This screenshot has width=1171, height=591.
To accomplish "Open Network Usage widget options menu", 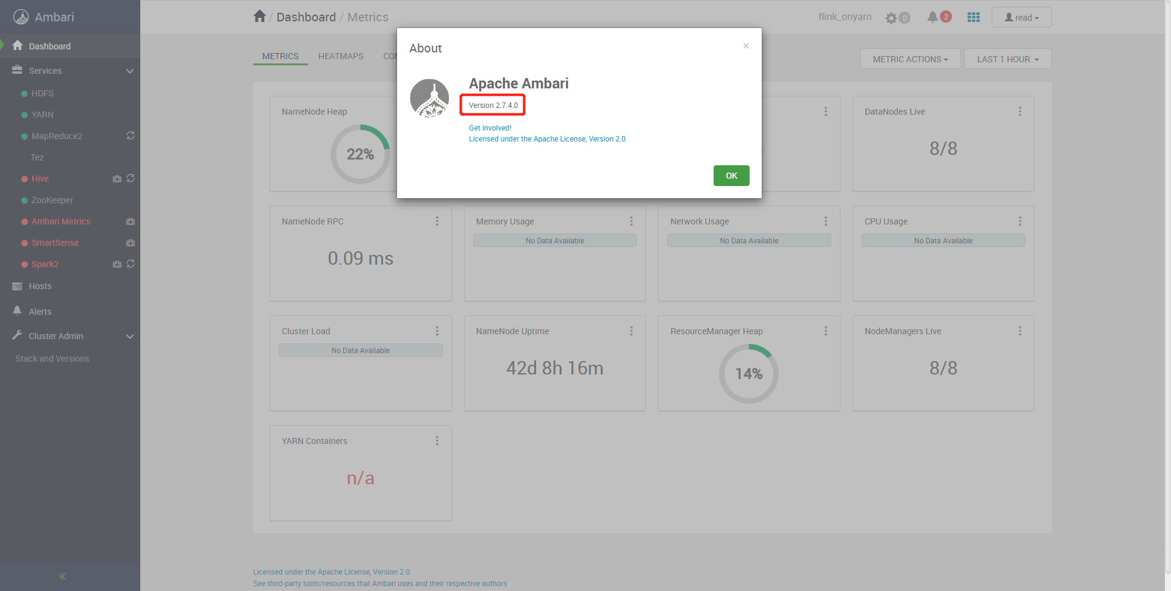I will tap(826, 221).
